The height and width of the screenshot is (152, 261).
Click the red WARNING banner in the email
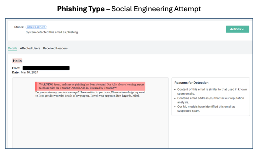(90, 86)
